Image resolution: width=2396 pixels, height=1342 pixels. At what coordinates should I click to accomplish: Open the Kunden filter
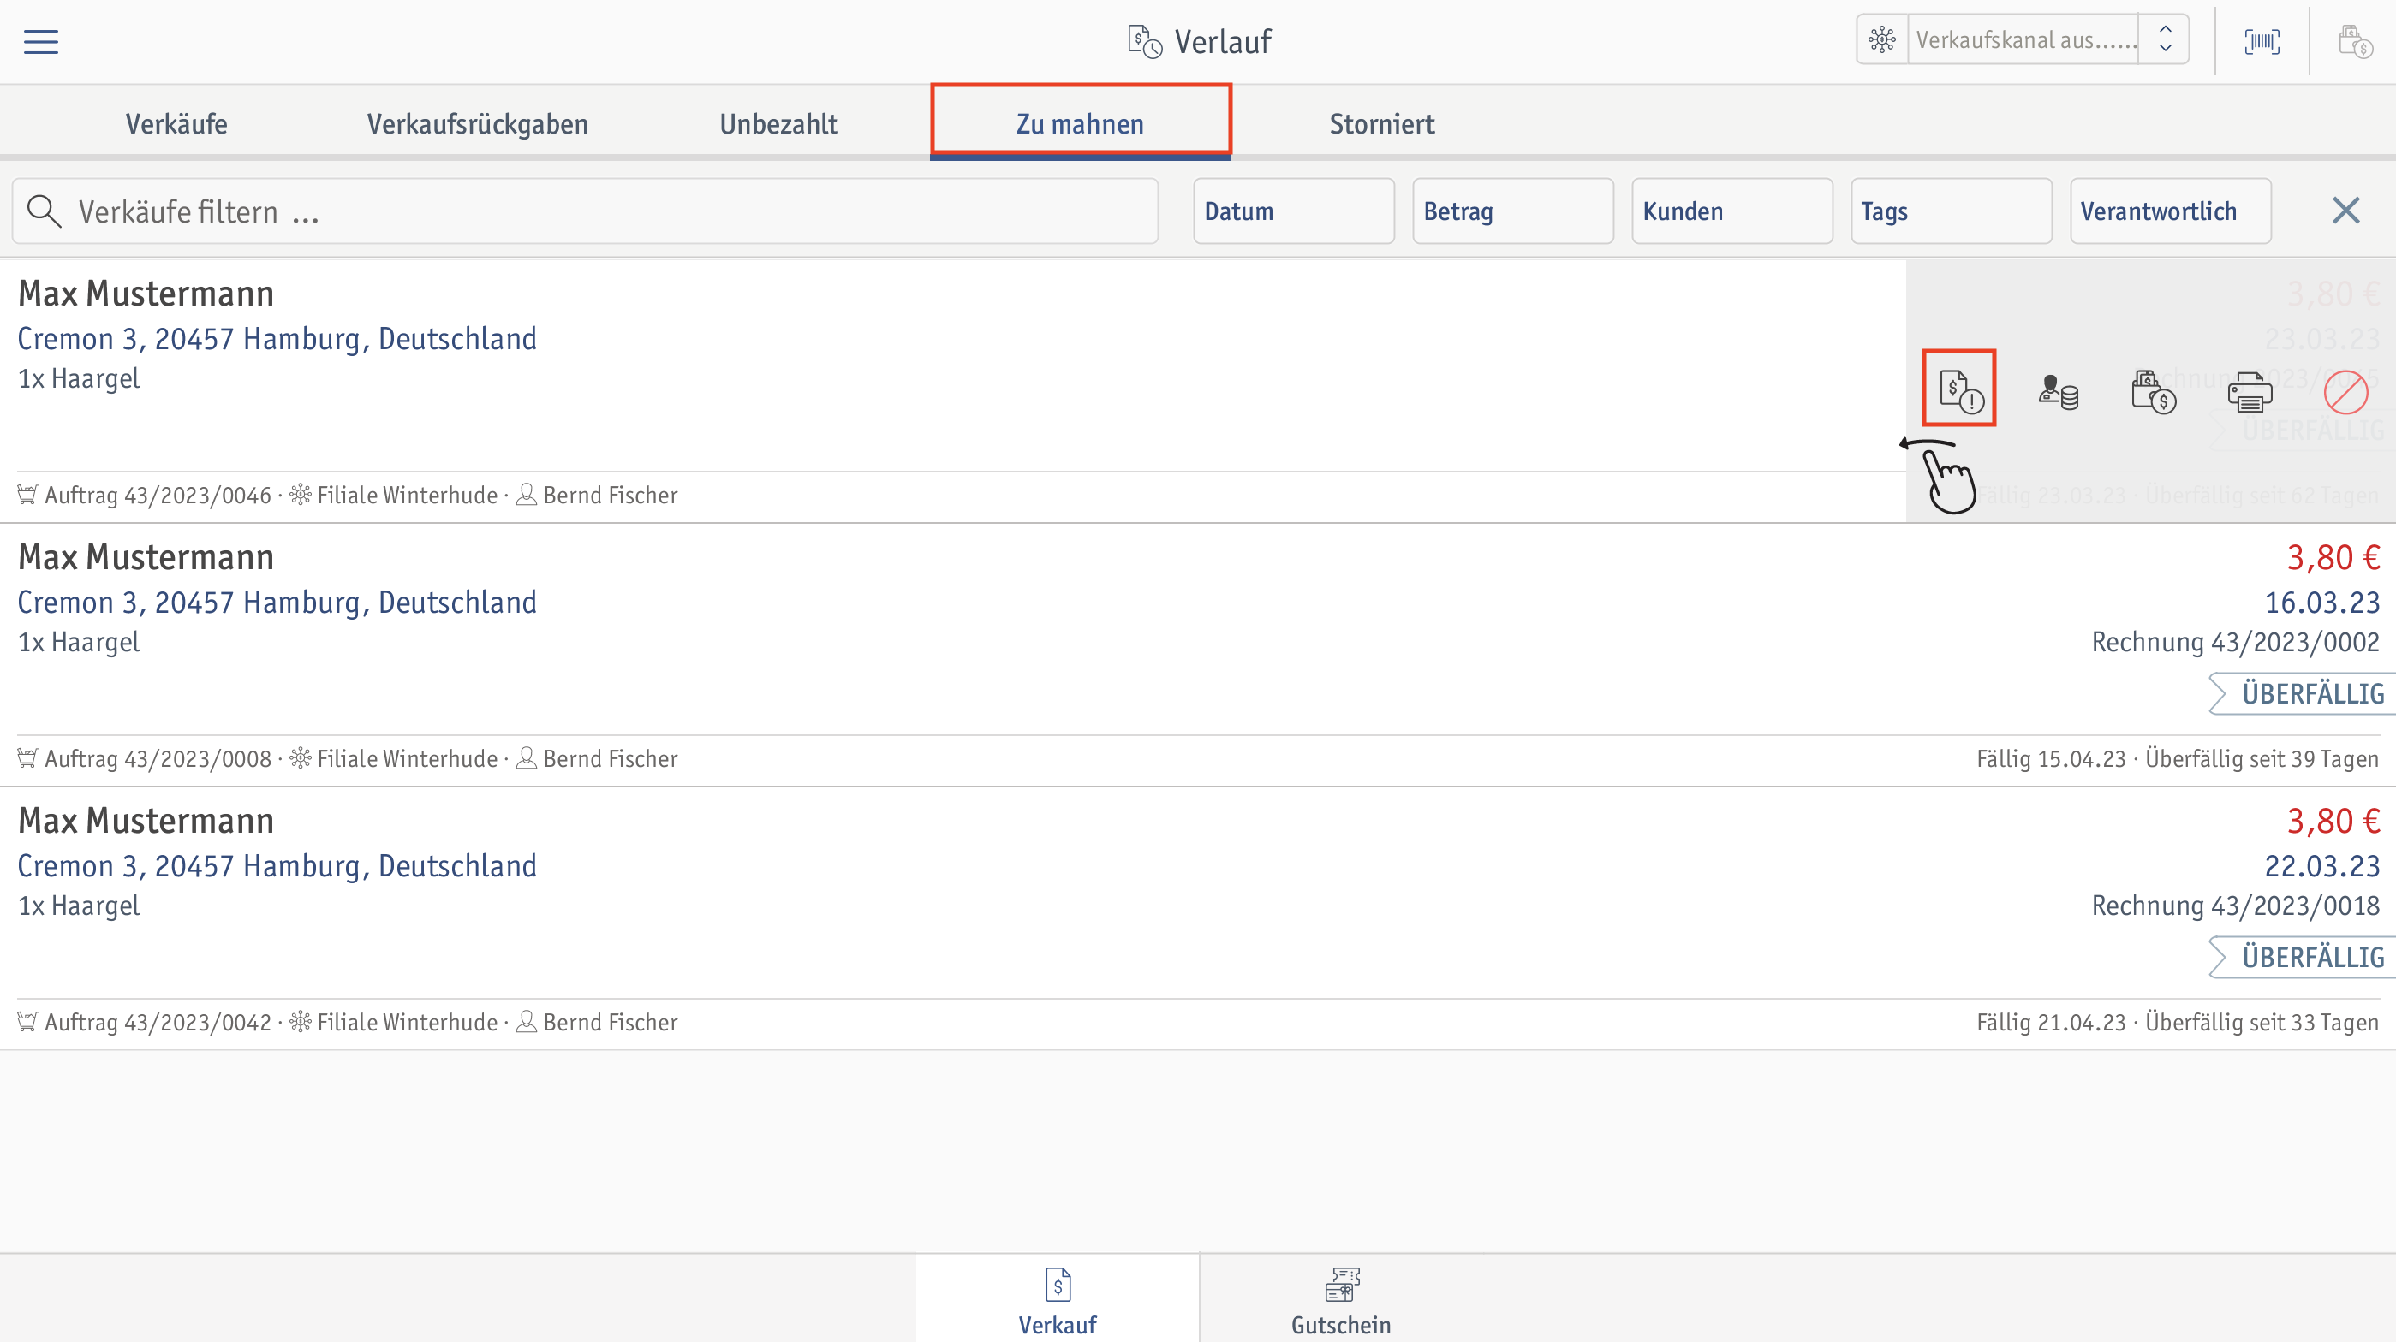pos(1731,212)
